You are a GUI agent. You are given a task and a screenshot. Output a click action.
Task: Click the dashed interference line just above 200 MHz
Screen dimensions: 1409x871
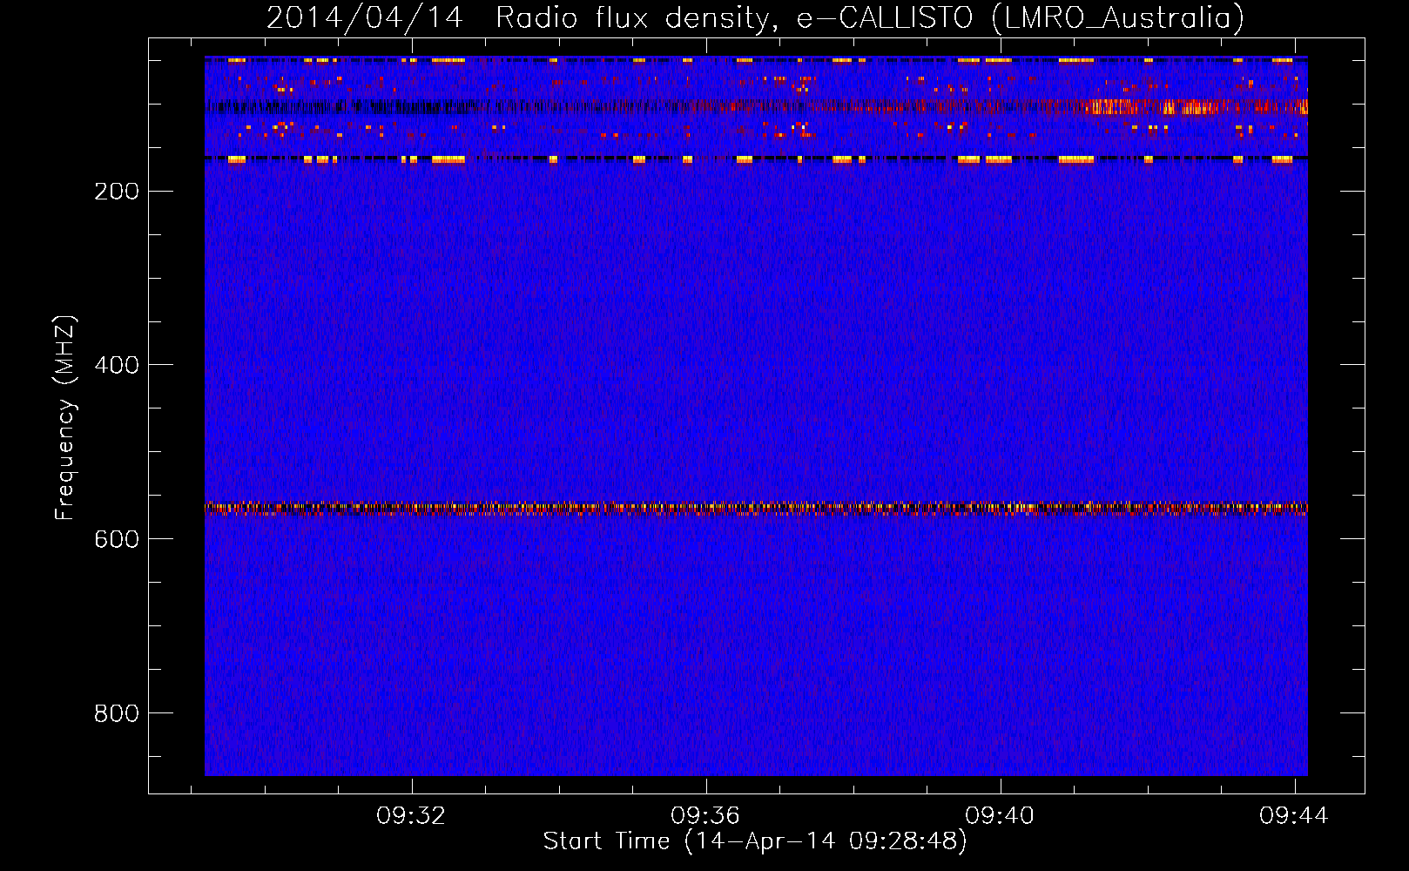click(x=756, y=159)
